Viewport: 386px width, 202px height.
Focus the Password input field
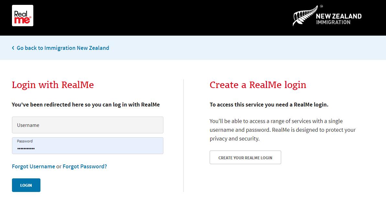88,146
